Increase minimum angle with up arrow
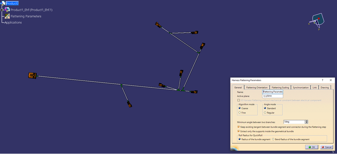 tap(306, 121)
